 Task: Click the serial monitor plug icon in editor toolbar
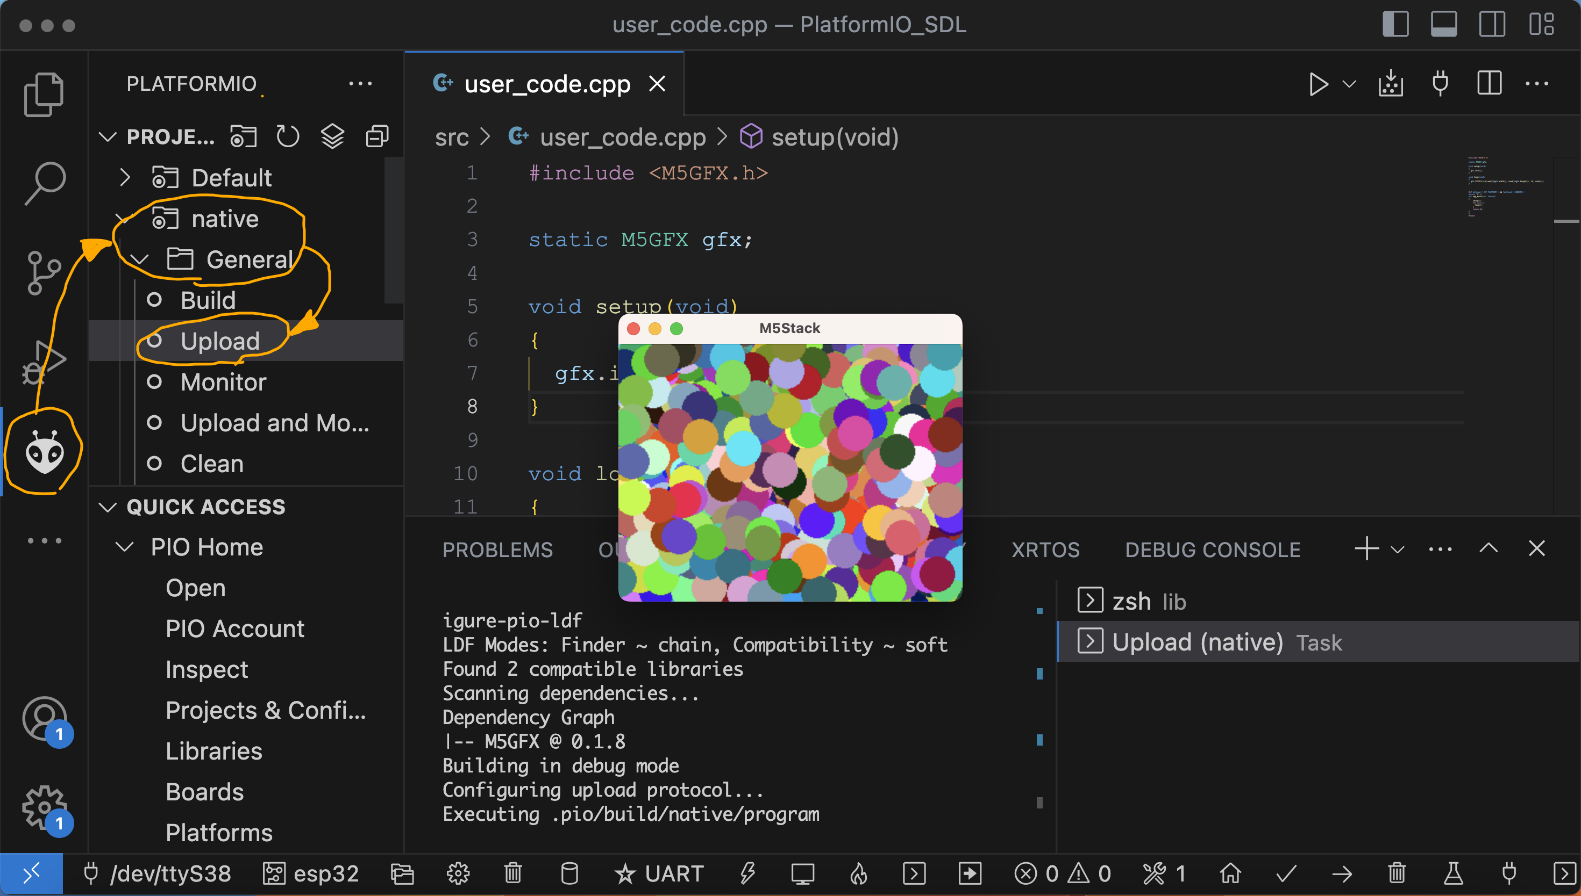[1440, 84]
